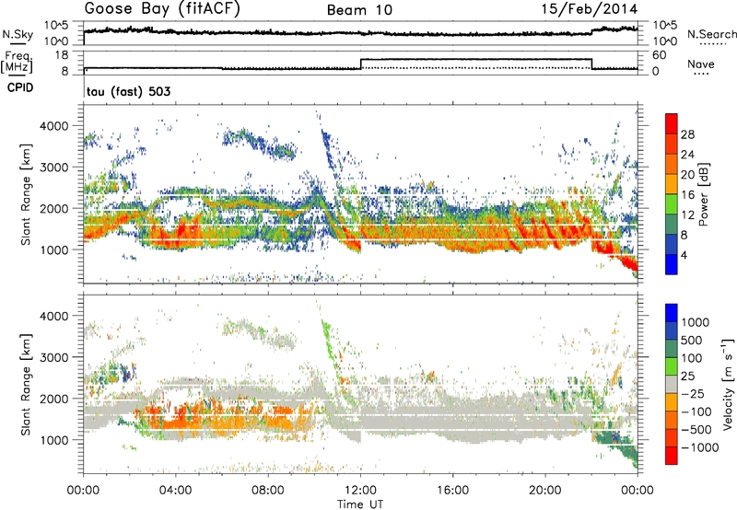Click the 20–24 dB orange Power colorbar segment
This screenshot has width=737, height=510.
(672, 164)
